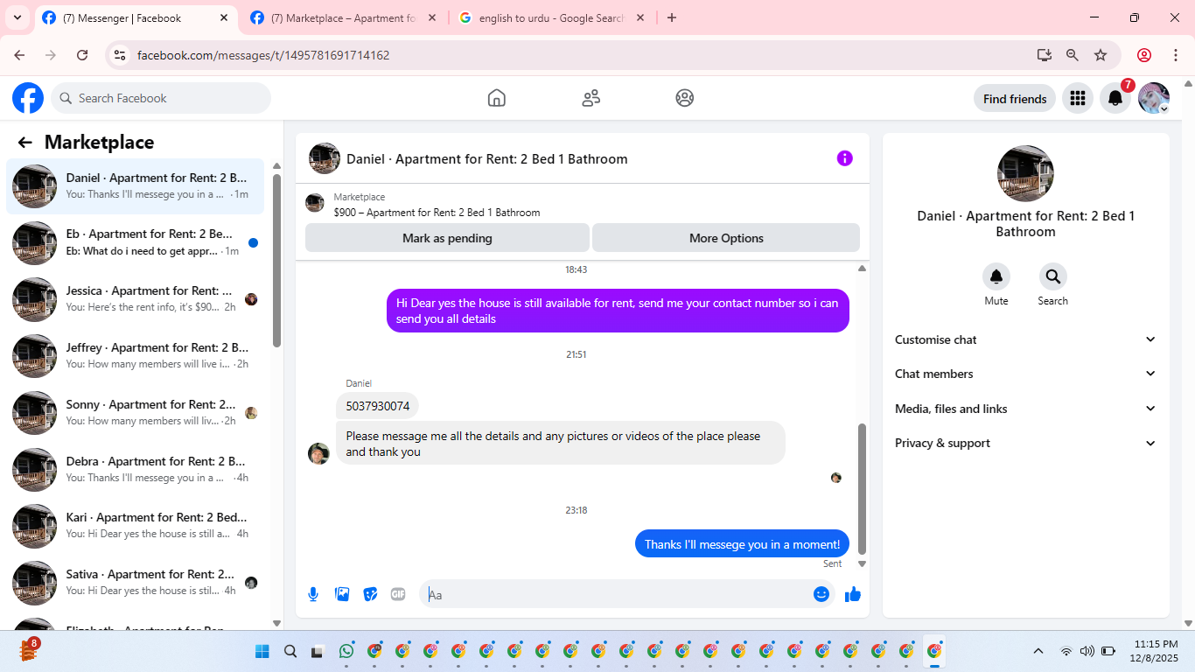The width and height of the screenshot is (1195, 672).
Task: Open the Chrome profile icon
Action: click(x=1144, y=54)
